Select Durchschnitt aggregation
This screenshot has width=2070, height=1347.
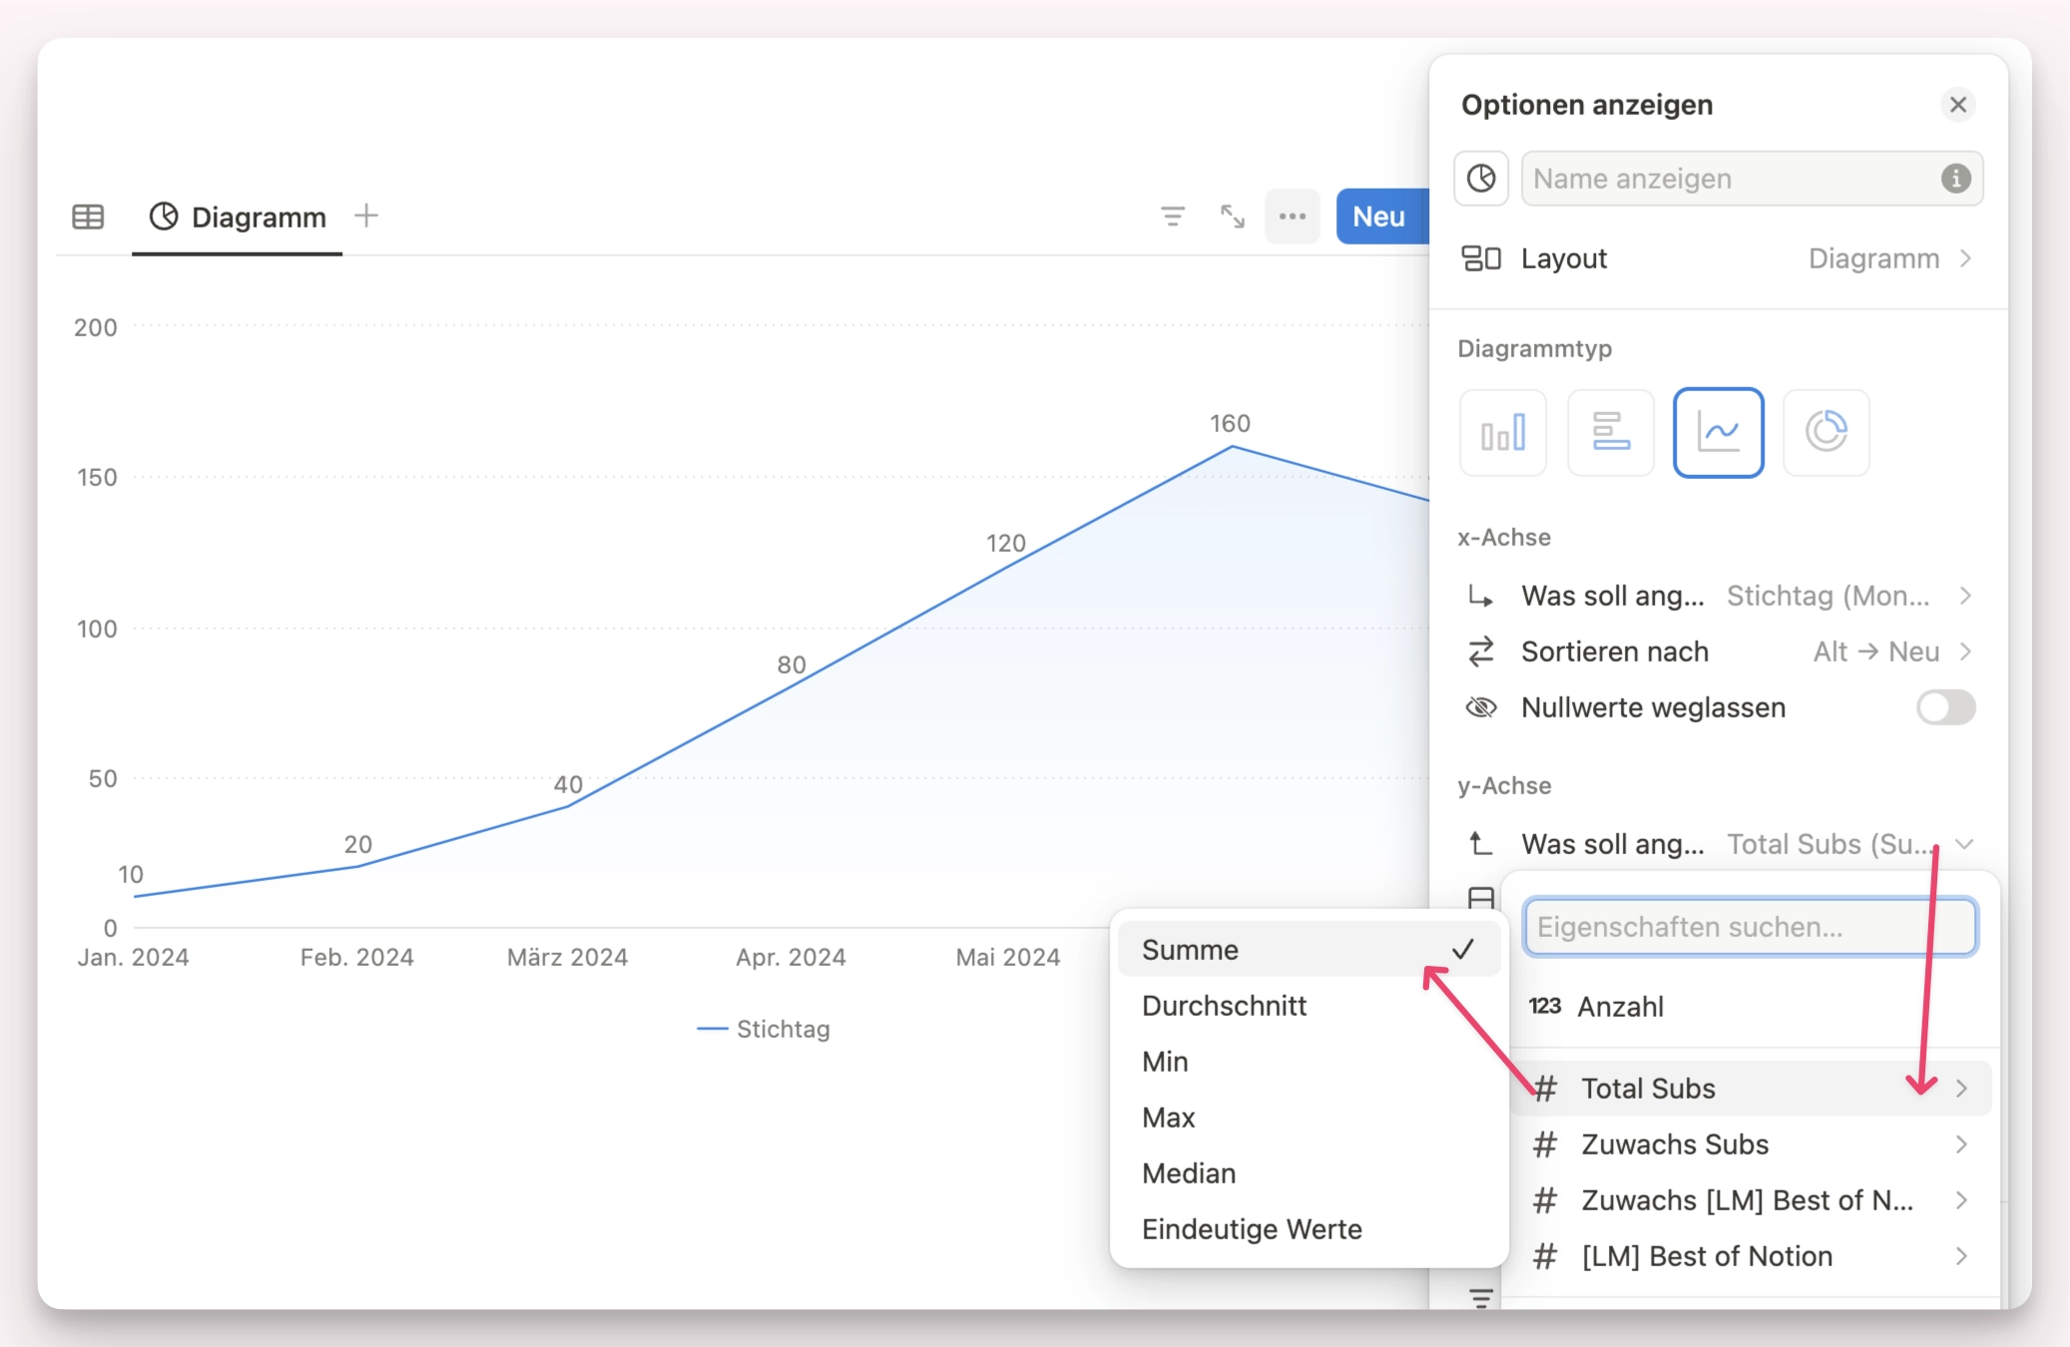coord(1308,1006)
